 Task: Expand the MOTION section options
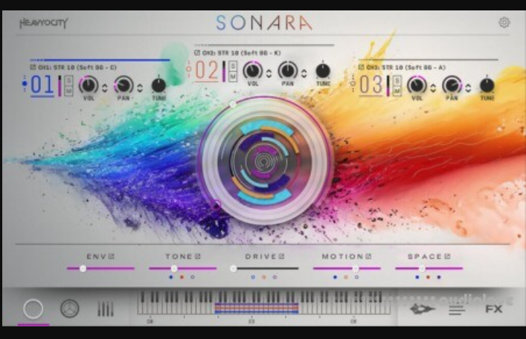click(366, 256)
